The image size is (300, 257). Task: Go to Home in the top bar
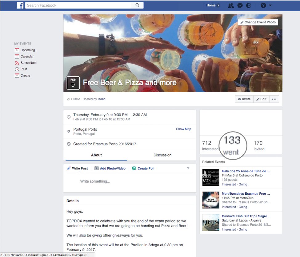click(x=211, y=5)
